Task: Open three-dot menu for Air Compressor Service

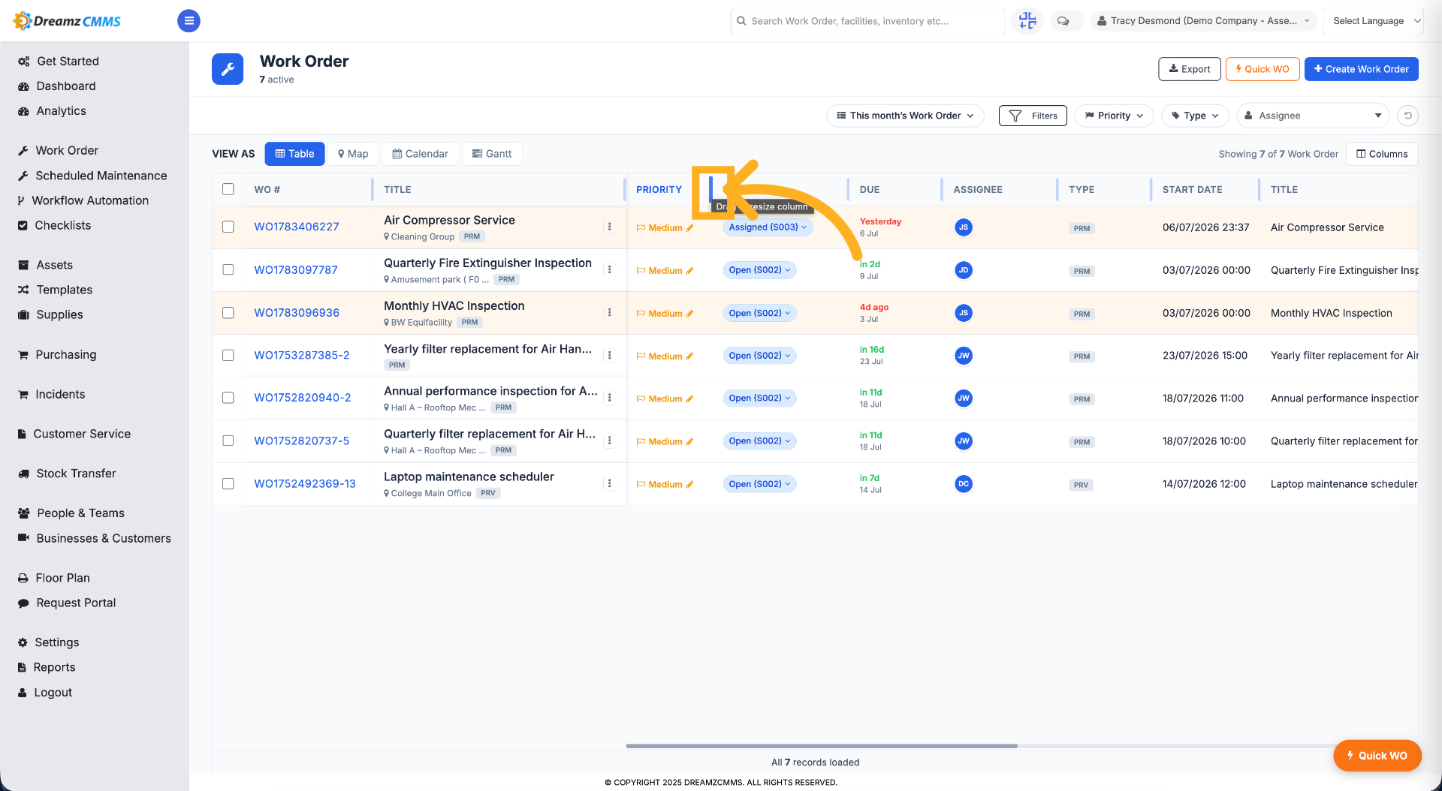Action: 609,227
